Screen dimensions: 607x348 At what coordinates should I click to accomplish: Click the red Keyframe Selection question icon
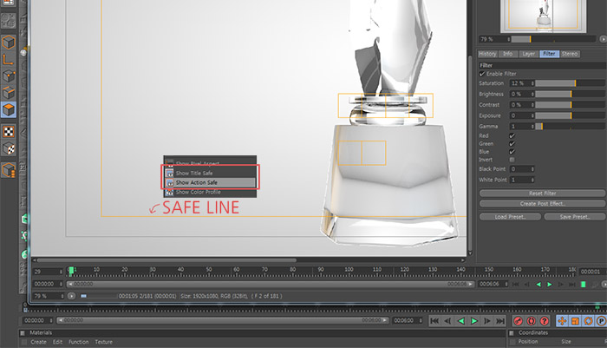[x=545, y=320]
